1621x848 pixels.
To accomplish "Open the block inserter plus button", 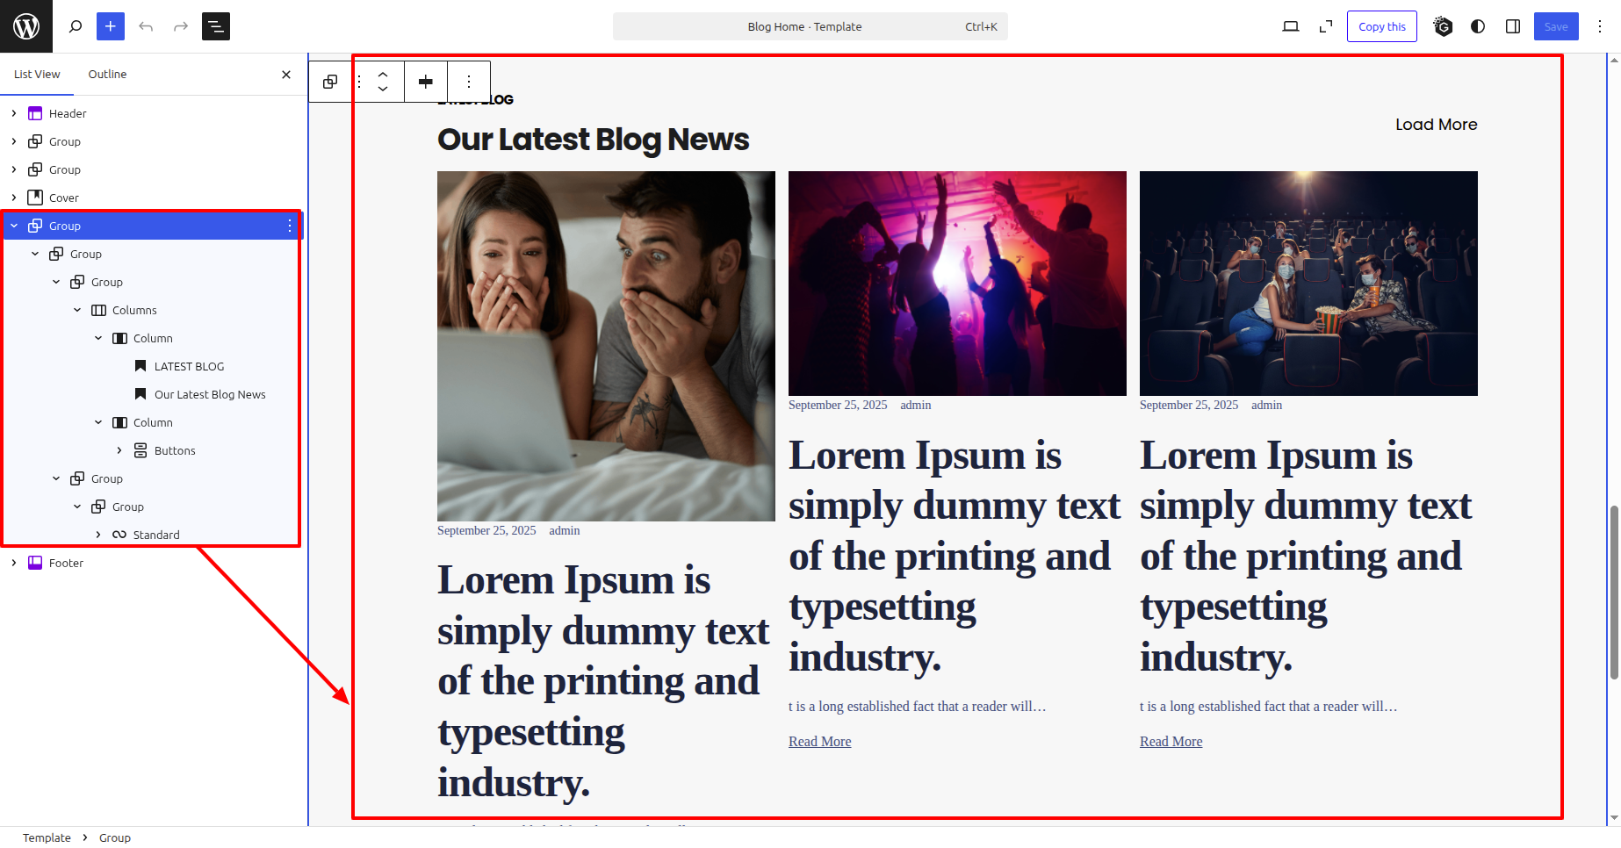I will [111, 26].
